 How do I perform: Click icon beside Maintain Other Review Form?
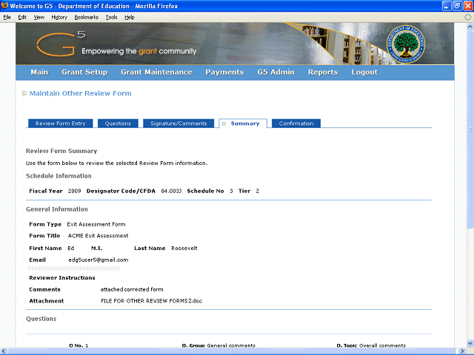coord(24,93)
